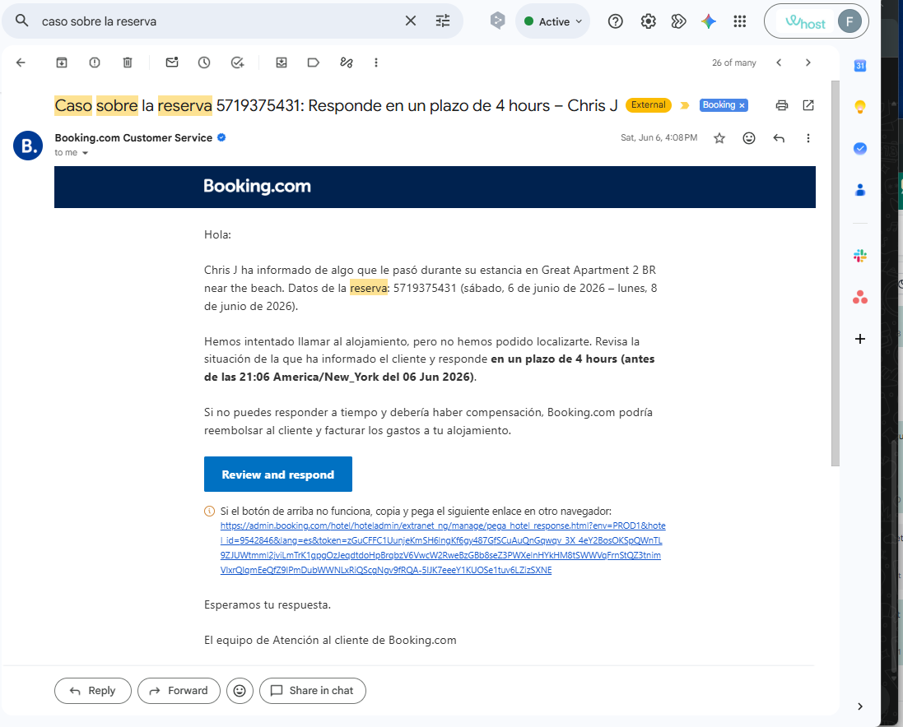Open the admin.booking.com extranet link
This screenshot has height=727, width=903.
pos(442,548)
